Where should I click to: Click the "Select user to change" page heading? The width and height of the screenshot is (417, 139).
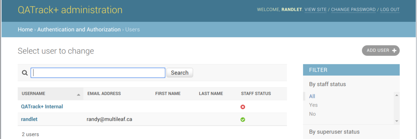point(56,51)
